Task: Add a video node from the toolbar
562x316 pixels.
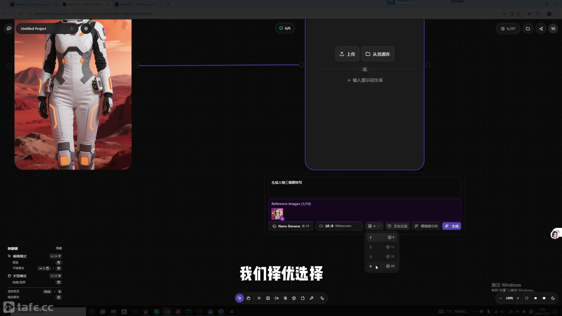Action: pyautogui.click(x=277, y=298)
